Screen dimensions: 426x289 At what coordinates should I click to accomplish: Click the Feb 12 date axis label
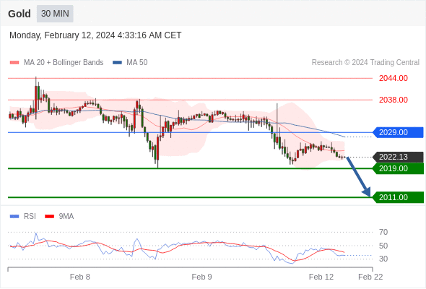coord(321,277)
